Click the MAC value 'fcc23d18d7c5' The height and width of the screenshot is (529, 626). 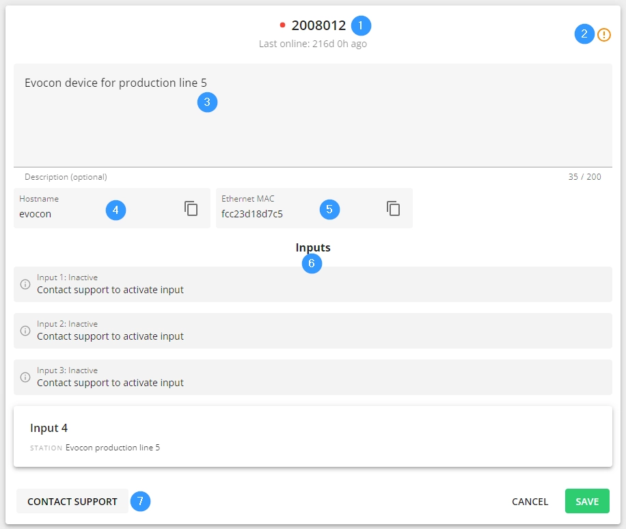pos(252,214)
